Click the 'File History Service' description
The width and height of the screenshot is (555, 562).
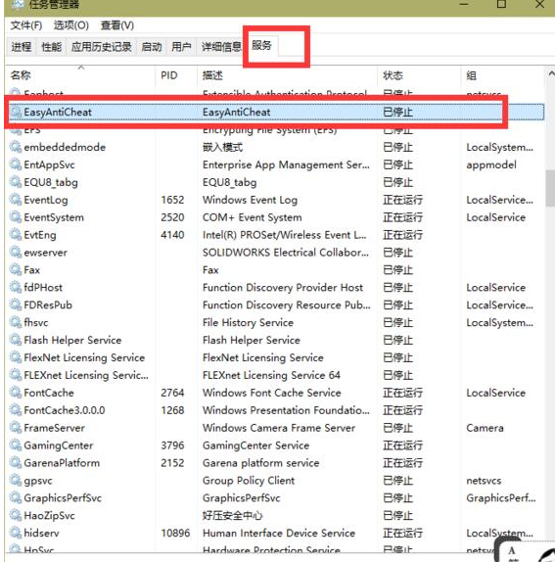point(248,322)
